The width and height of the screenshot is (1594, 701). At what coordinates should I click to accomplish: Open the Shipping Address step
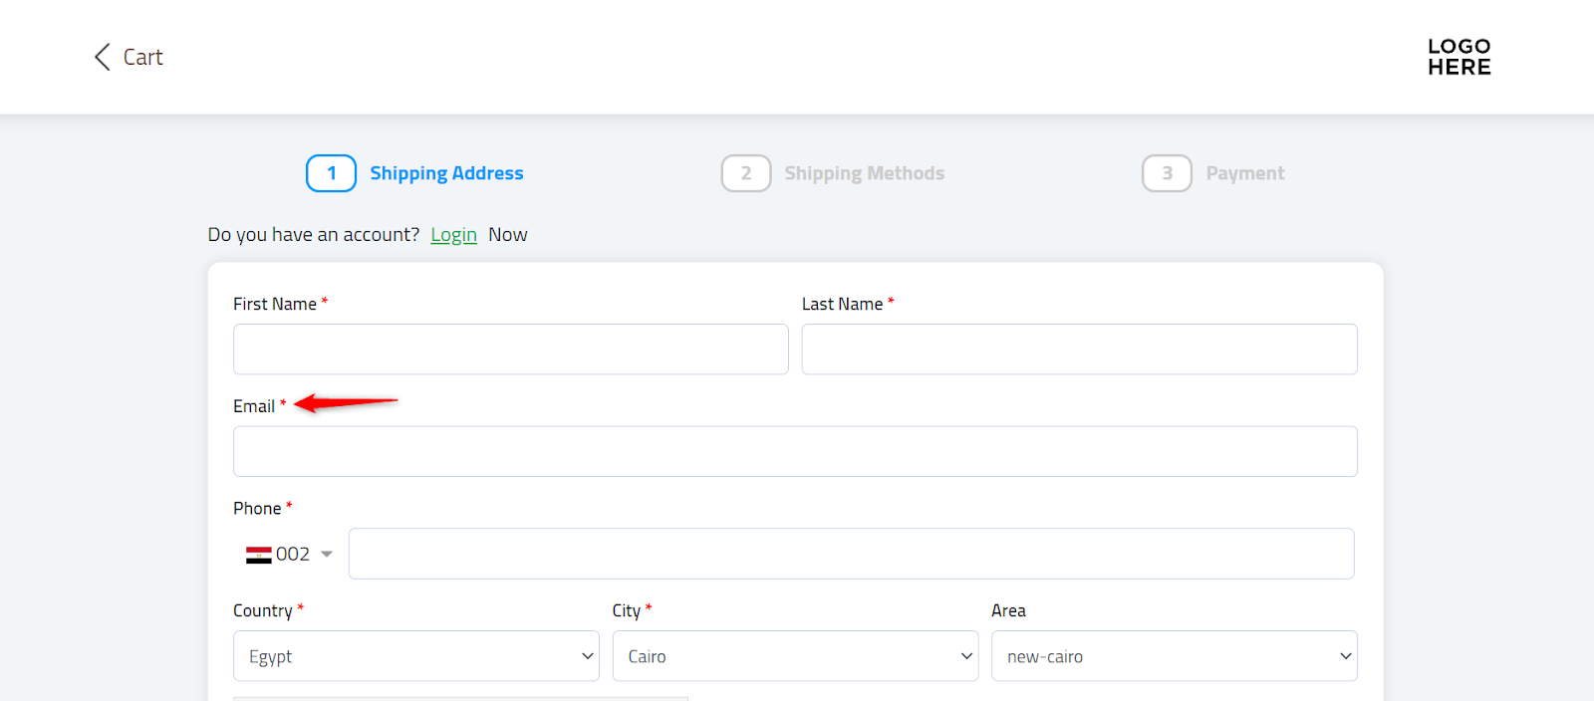pyautogui.click(x=446, y=173)
